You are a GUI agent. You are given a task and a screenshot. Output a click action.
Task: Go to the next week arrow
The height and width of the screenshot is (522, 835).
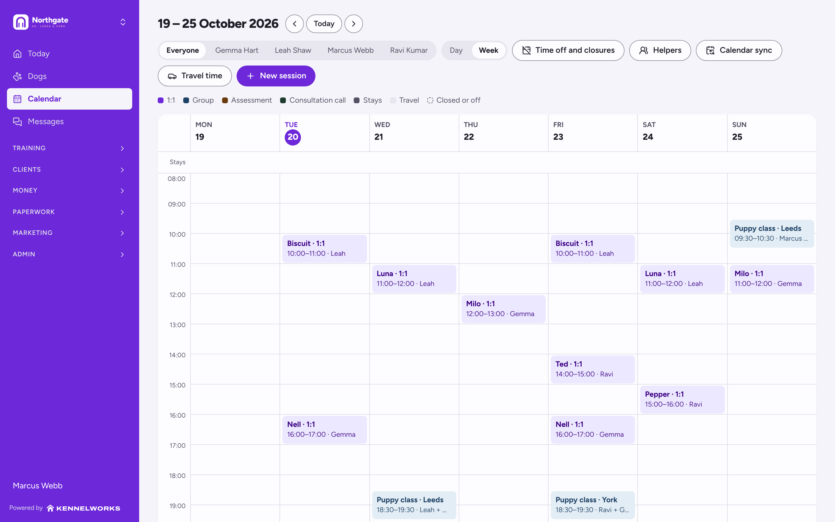(x=353, y=24)
